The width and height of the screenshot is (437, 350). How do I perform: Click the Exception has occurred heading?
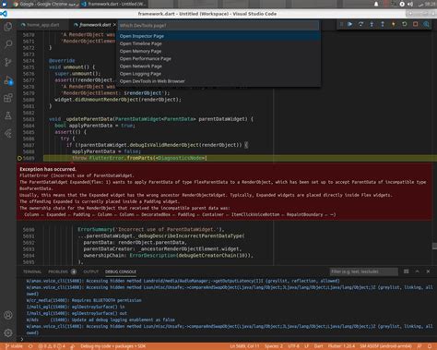click(x=48, y=169)
